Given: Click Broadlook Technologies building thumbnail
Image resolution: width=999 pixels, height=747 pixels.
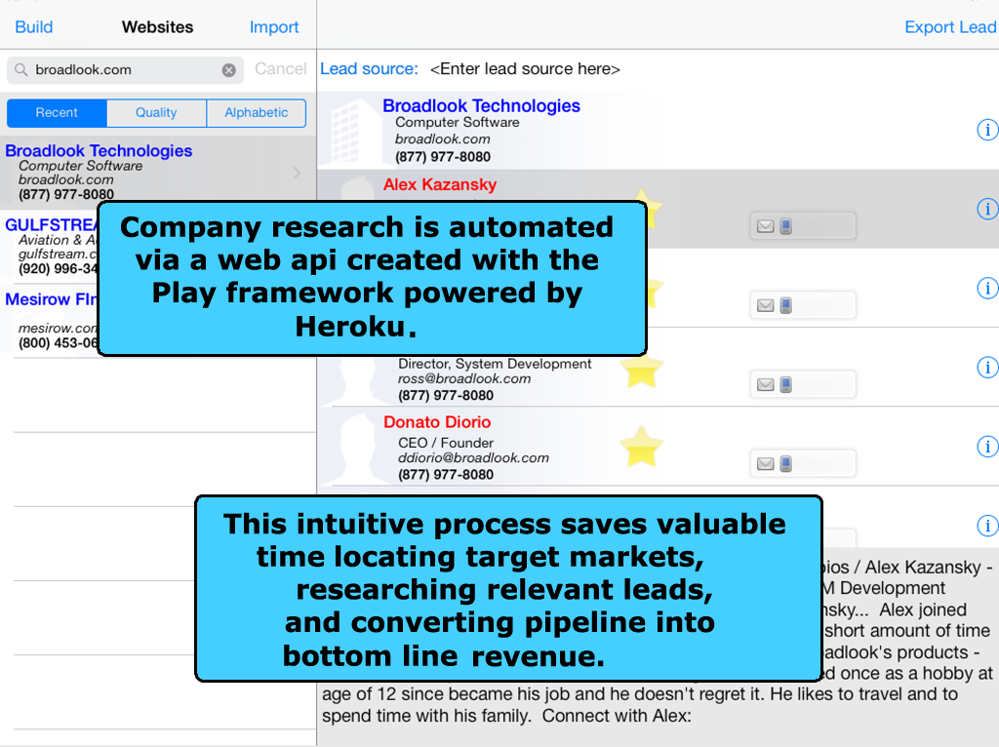Looking at the screenshot, I should (x=354, y=131).
